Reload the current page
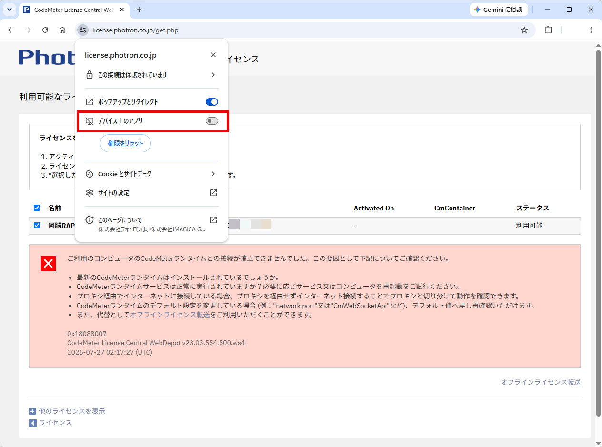Viewport: 602px width, 447px height. 45,30
